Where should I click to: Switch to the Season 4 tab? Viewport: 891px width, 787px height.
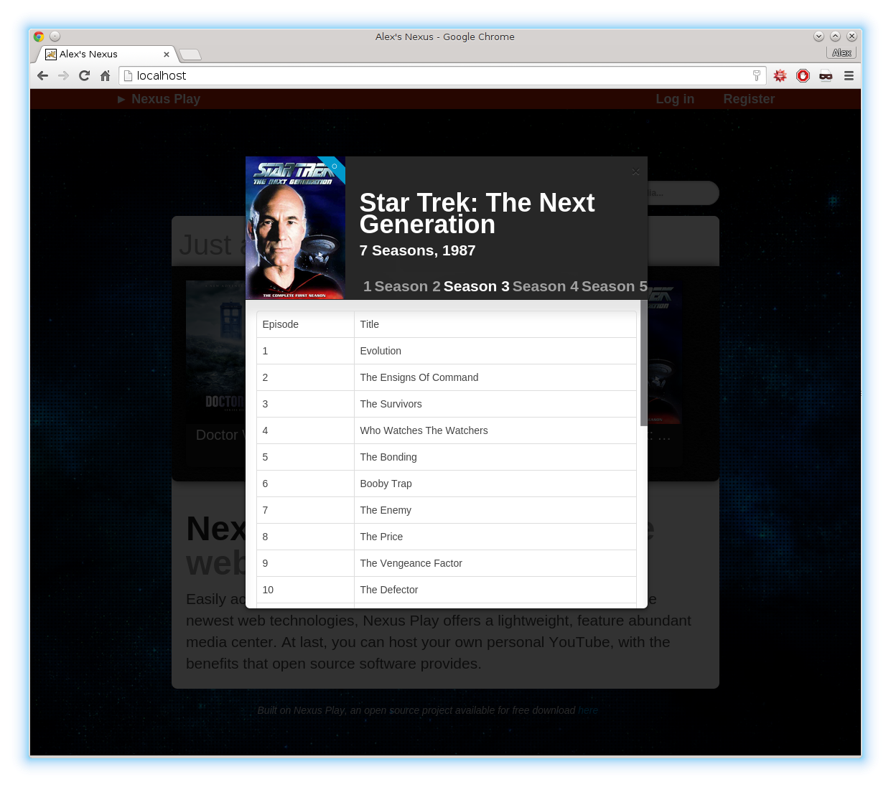pyautogui.click(x=545, y=286)
